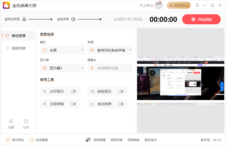Open the 视频转换 tool link

[134, 140]
